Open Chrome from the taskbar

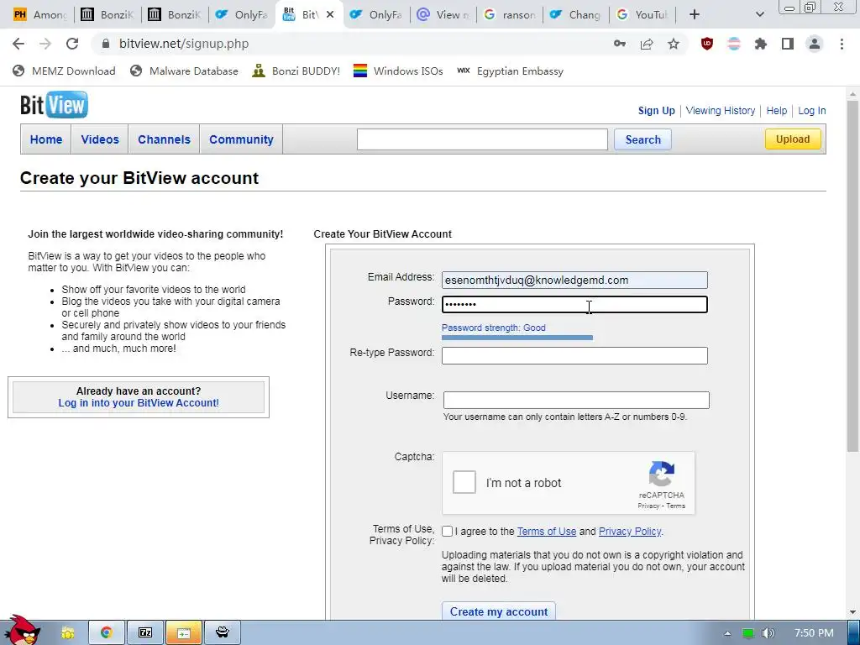tap(107, 632)
